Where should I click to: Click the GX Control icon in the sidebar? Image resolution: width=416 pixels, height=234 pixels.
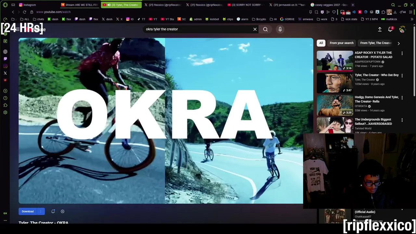pyautogui.click(x=5, y=213)
